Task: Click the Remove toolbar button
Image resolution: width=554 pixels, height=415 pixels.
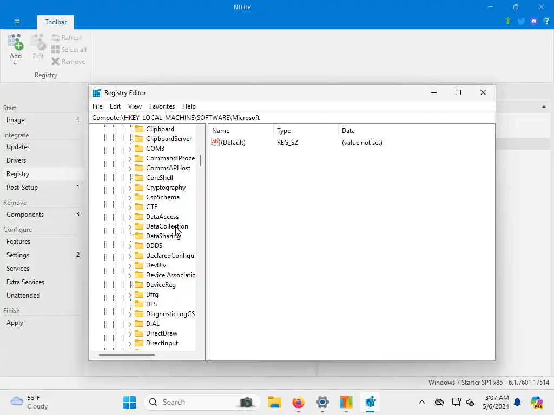Action: [x=68, y=62]
